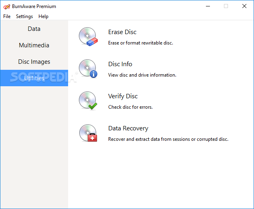The image size is (254, 209).
Task: Click the Disc Info icon
Action: 88,69
